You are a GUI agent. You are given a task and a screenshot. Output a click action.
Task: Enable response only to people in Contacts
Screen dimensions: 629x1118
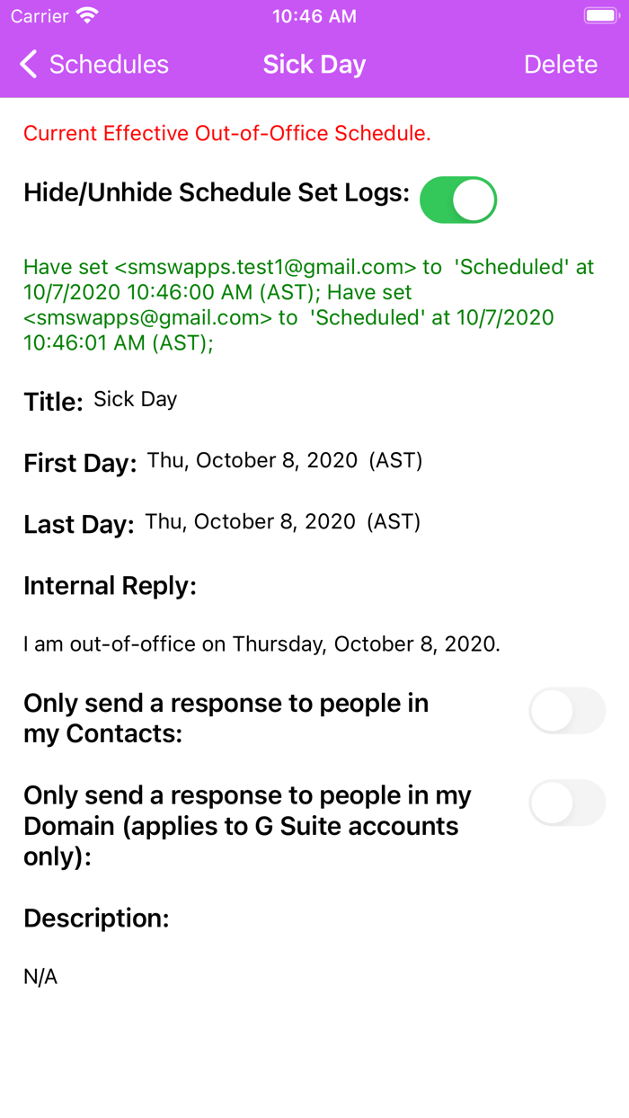(x=567, y=710)
